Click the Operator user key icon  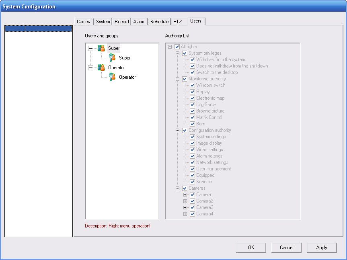[x=112, y=77]
